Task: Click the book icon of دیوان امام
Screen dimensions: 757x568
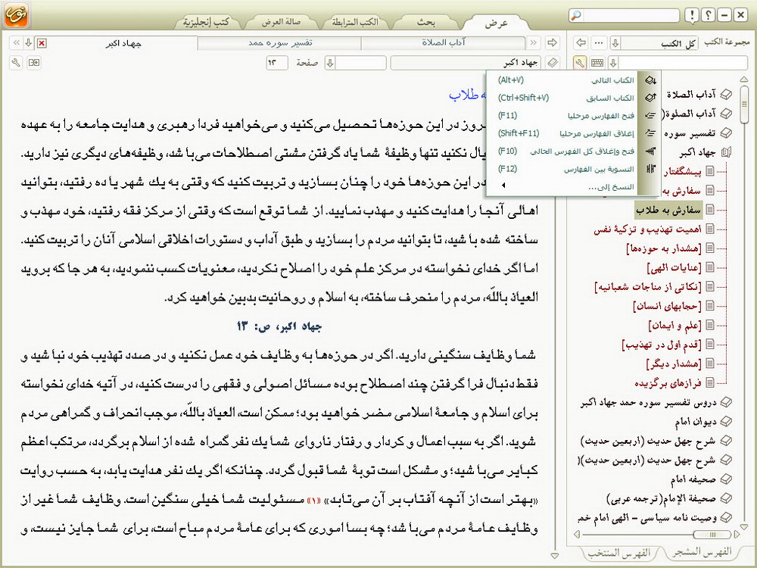Action: (726, 422)
